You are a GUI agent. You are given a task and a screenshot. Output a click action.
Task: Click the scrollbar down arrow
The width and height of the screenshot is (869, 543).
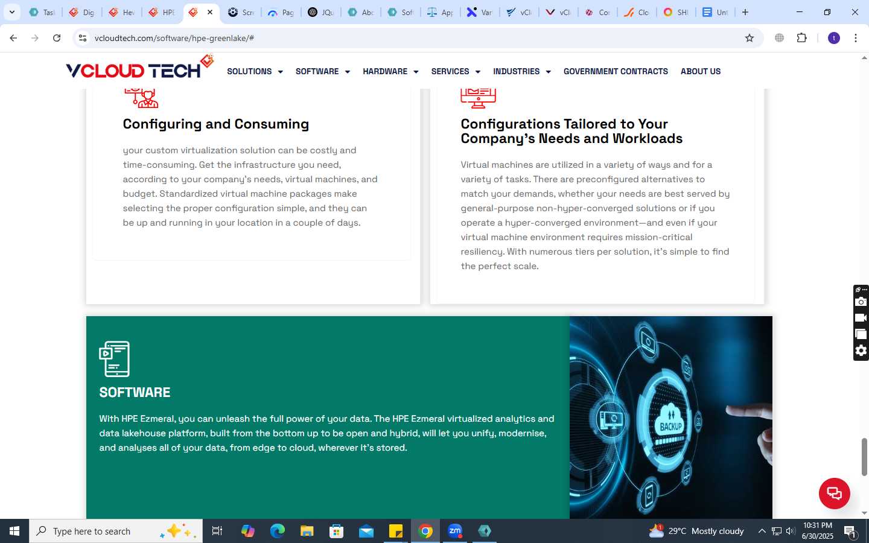(864, 513)
